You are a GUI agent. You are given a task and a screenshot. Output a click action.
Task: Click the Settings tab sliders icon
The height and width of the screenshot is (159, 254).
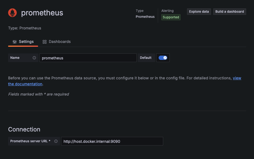coord(15,42)
